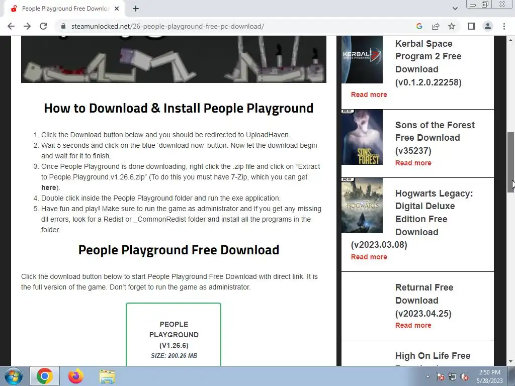Close the People Playground tab
The width and height of the screenshot is (515, 386).
tap(117, 9)
